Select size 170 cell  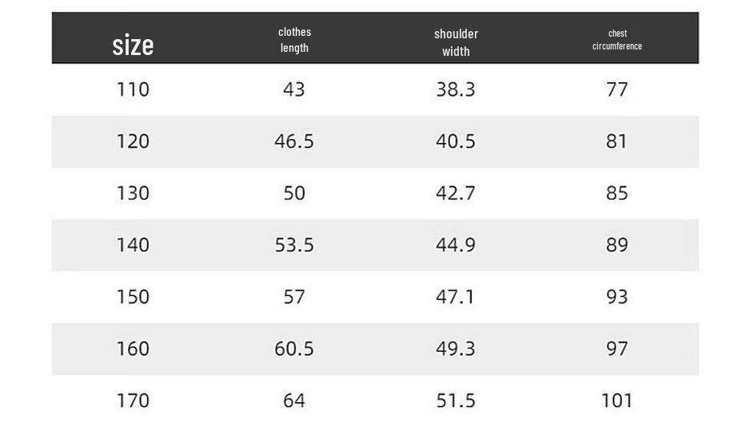pos(133,400)
